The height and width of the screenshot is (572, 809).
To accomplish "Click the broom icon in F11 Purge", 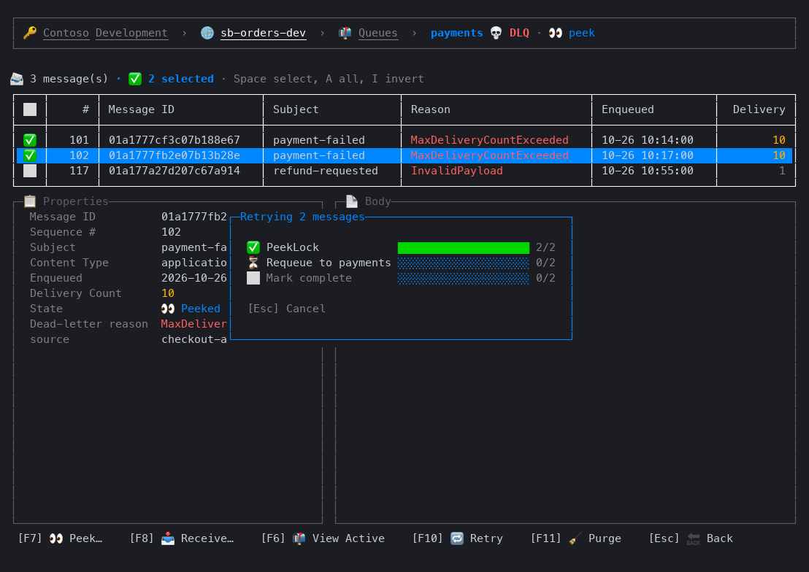I will pyautogui.click(x=575, y=538).
